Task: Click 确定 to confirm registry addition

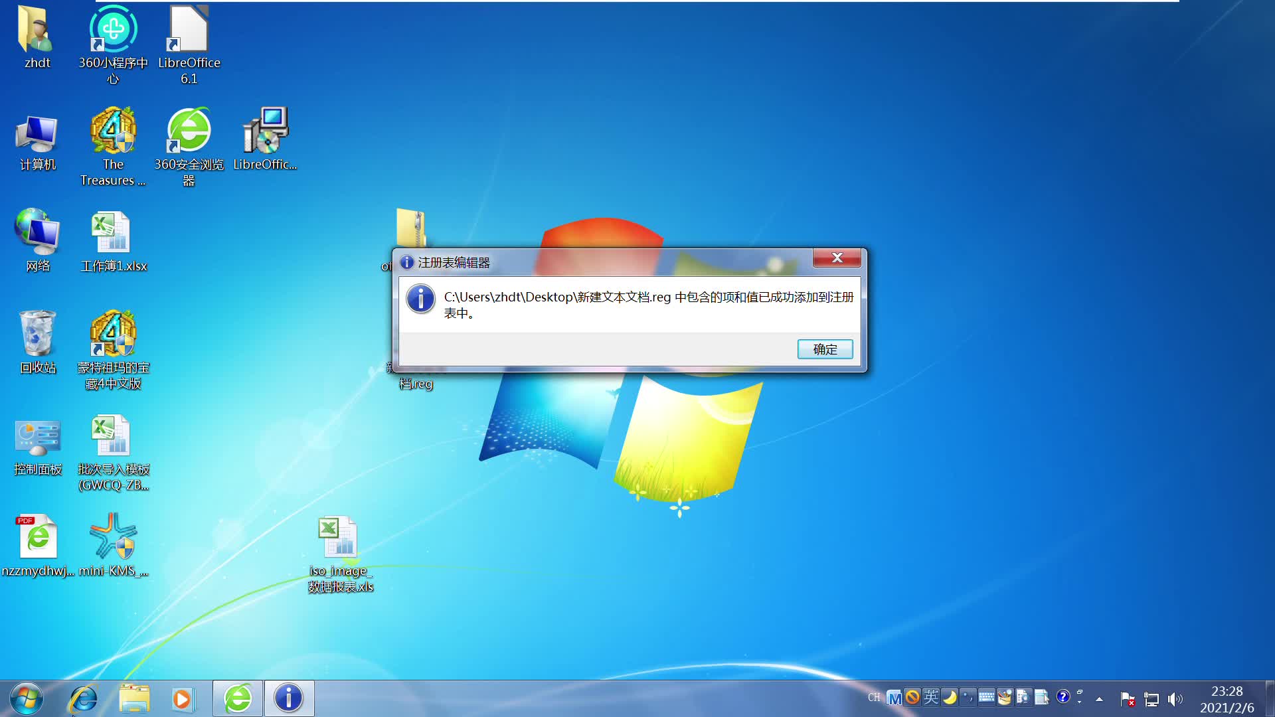Action: pos(825,349)
